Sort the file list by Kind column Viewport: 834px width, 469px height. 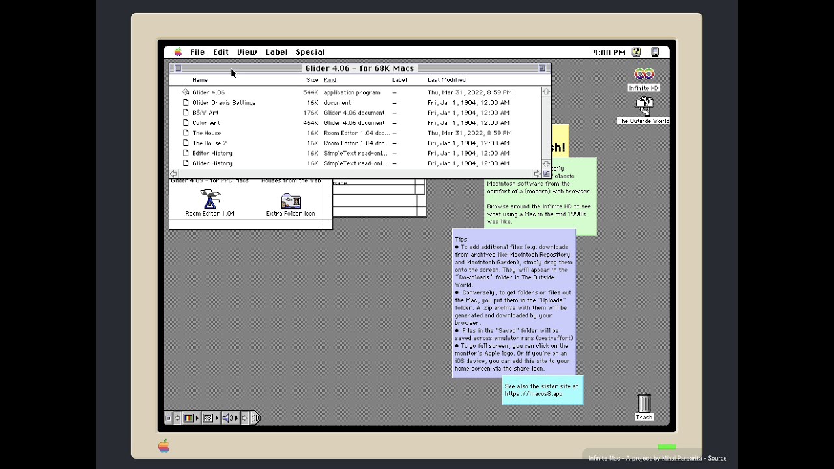pyautogui.click(x=330, y=80)
